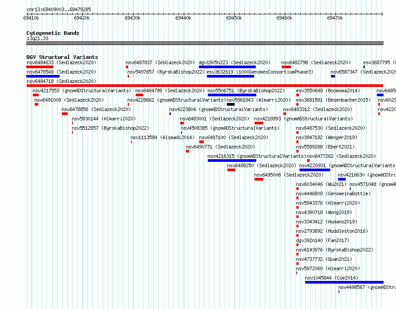
Task: Select nsv6143976 (ByrskaBishop2022) label
Action: pos(335,250)
